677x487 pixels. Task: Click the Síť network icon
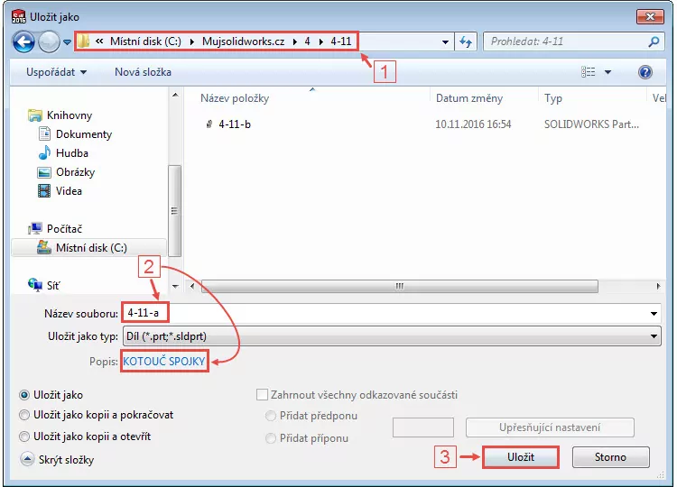35,285
